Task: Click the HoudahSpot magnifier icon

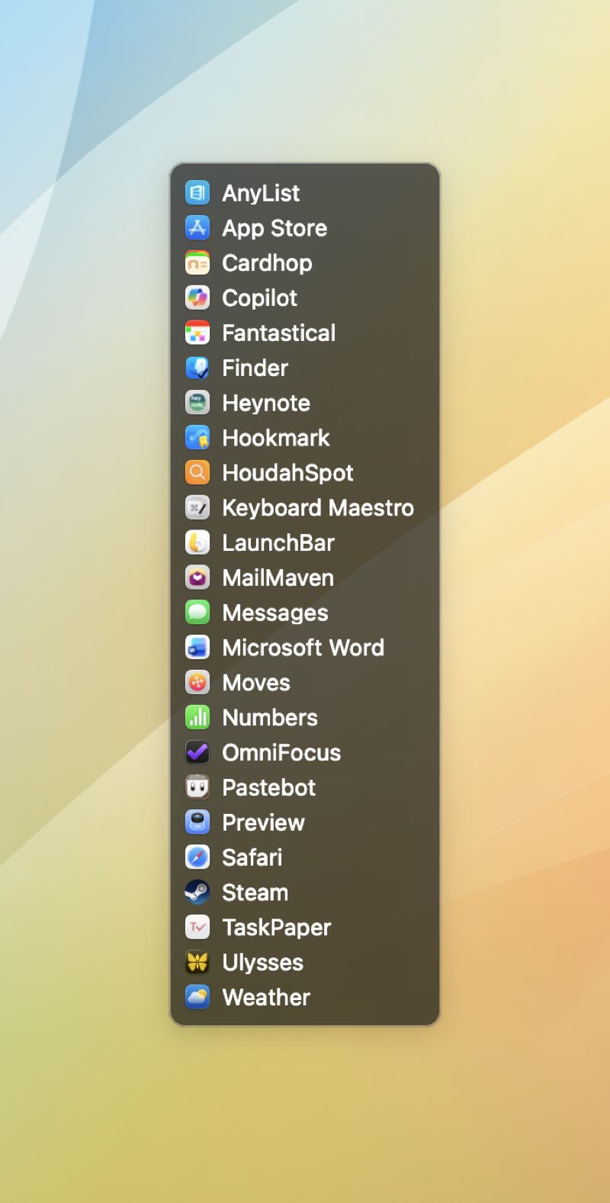Action: pyautogui.click(x=197, y=473)
